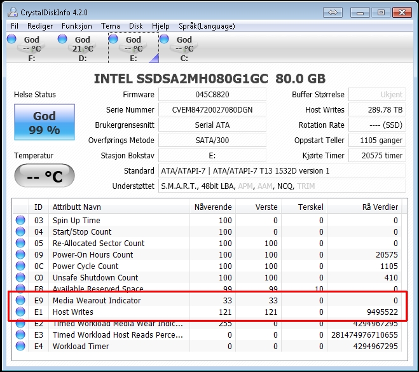Maximize the CrystalDiskInfo window
The height and width of the screenshot is (372, 419).
click(x=381, y=12)
